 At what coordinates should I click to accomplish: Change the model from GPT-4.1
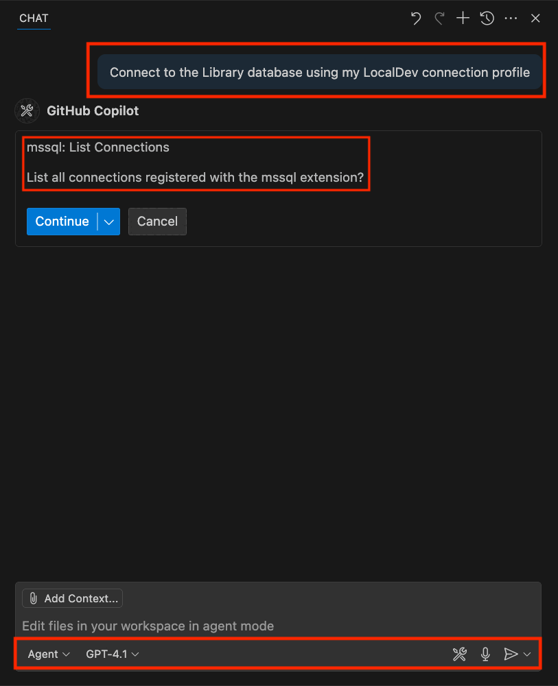point(111,654)
